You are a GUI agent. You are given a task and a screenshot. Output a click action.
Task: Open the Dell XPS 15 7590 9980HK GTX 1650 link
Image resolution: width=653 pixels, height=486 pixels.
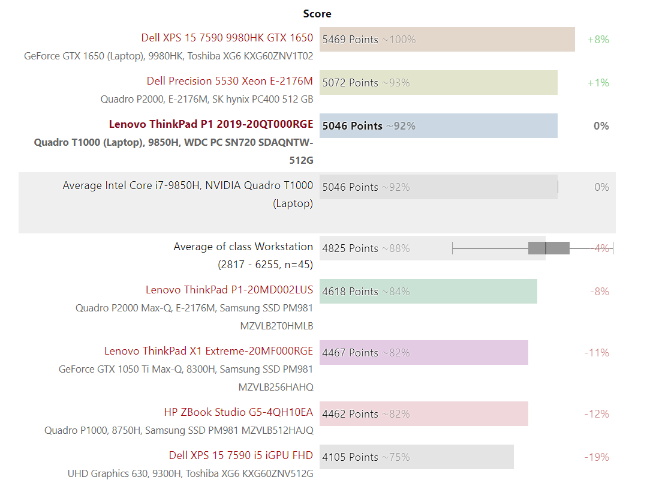tap(227, 38)
